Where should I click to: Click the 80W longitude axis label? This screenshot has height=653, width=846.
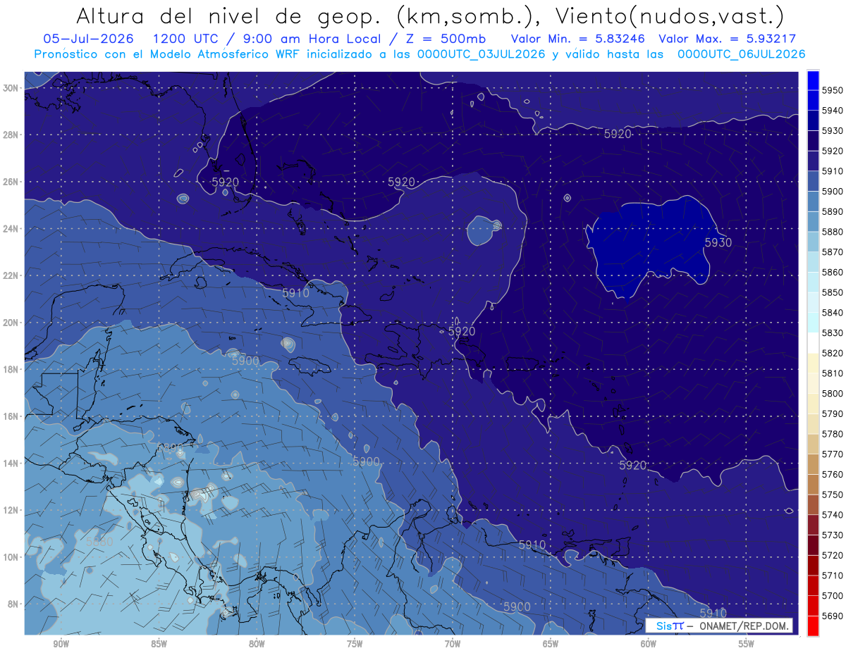(257, 645)
